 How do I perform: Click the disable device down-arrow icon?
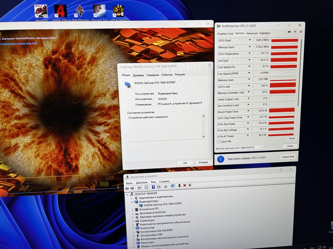point(190,185)
